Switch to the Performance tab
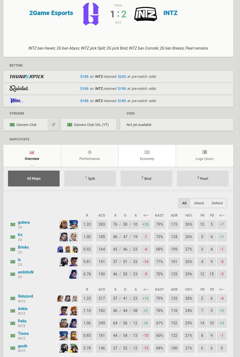The image size is (240, 357). coord(90,156)
